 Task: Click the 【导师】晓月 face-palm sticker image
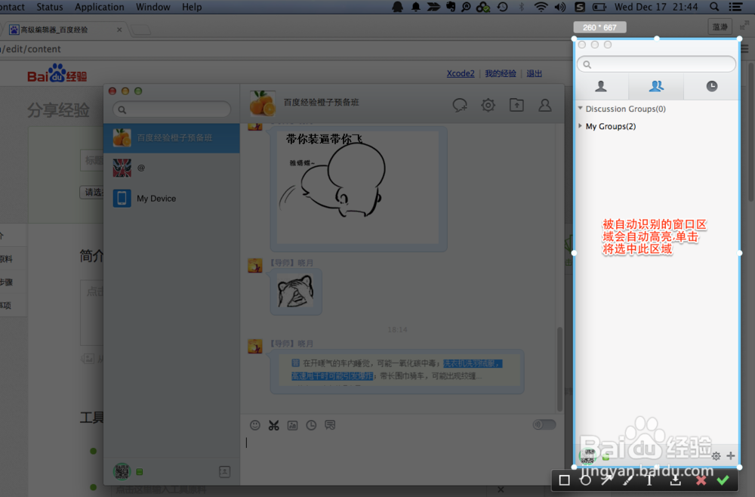296,292
